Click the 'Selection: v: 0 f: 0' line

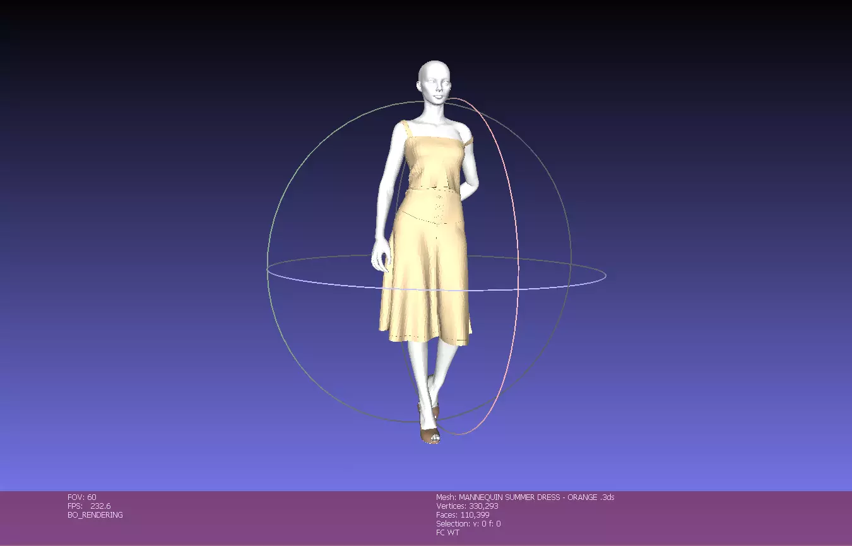[x=468, y=524]
